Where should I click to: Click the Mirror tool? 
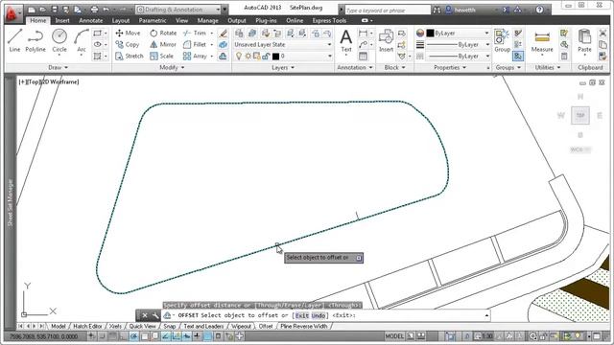[x=163, y=45]
